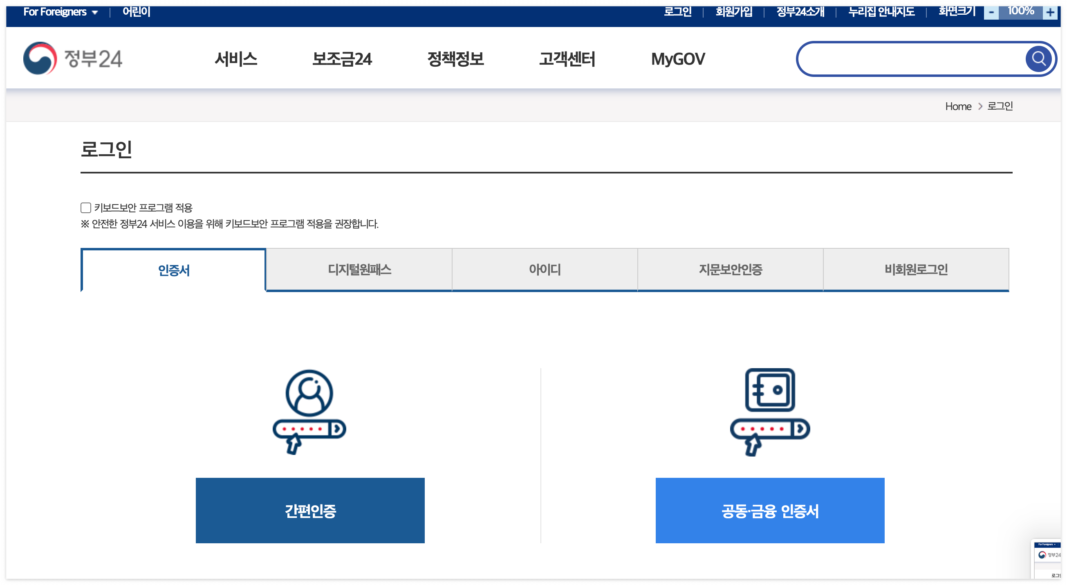Open the 보조금24 menu
This screenshot has height=585, width=1067.
(x=342, y=59)
